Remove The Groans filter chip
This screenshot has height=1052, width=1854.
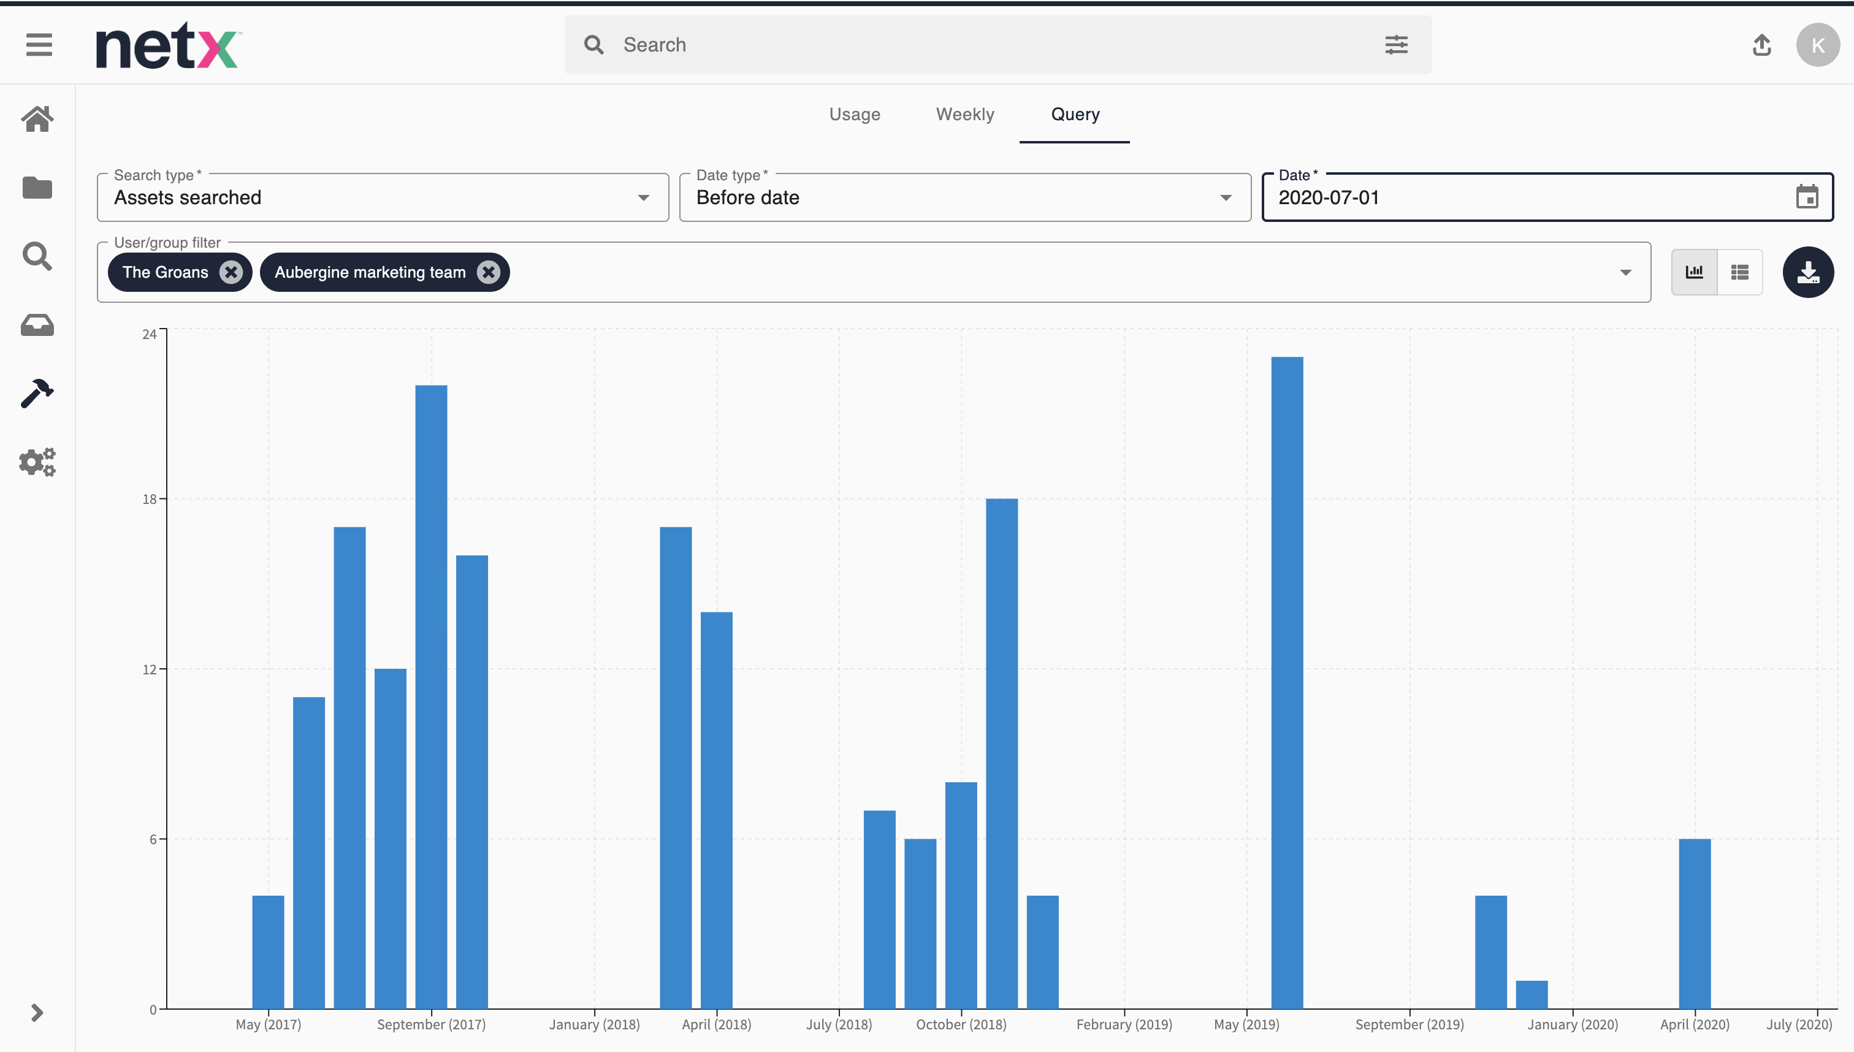coord(231,272)
